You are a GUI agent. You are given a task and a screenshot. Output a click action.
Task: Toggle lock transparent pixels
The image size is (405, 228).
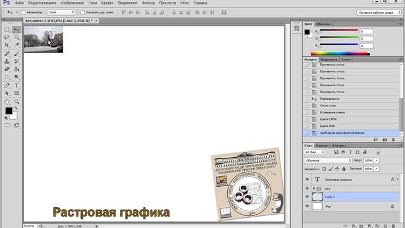(324, 169)
